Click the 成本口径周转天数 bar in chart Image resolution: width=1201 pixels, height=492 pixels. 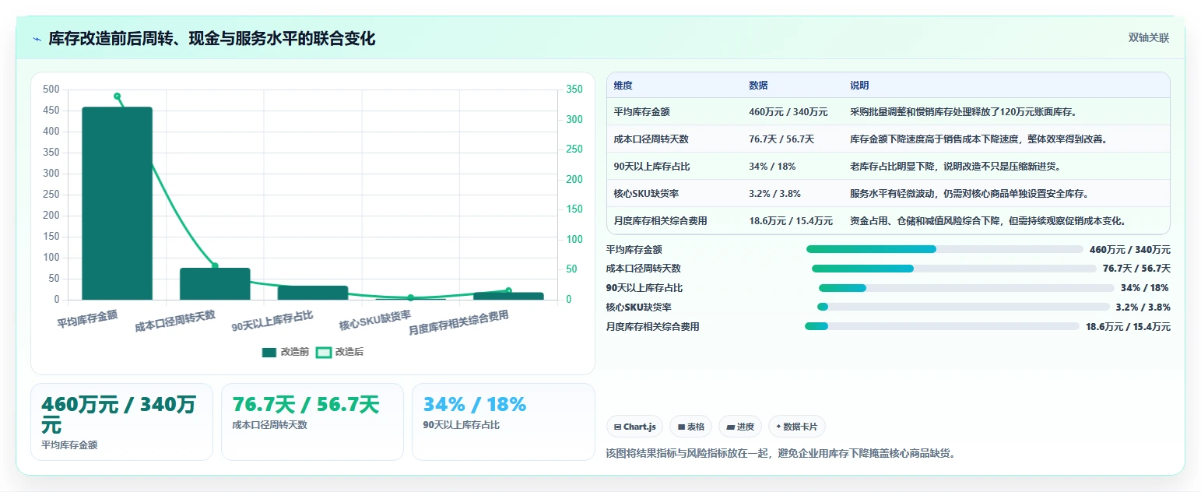[x=215, y=284]
